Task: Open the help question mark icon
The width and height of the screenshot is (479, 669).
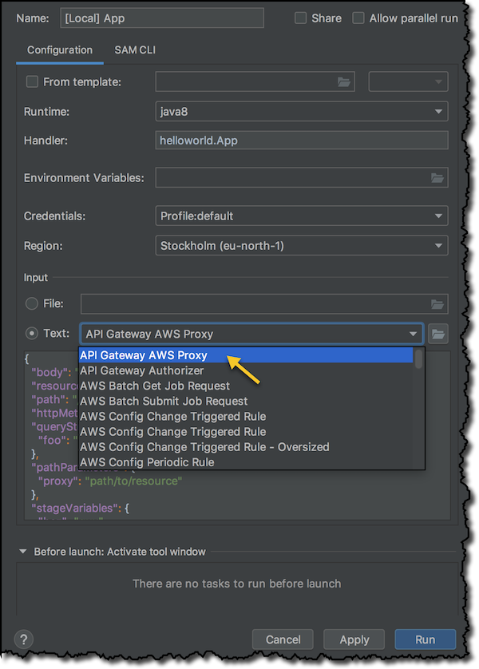Action: point(24,639)
